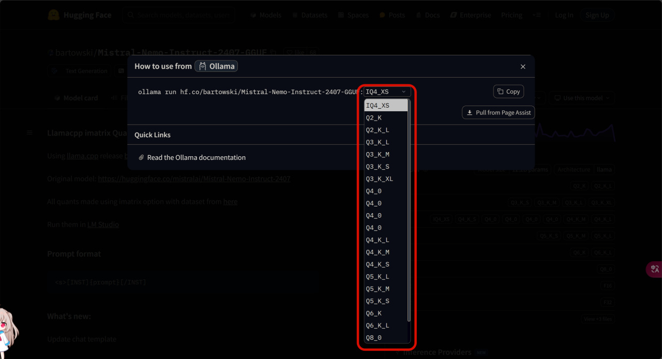Switch to the Model card tab
The width and height of the screenshot is (662, 359).
point(77,98)
